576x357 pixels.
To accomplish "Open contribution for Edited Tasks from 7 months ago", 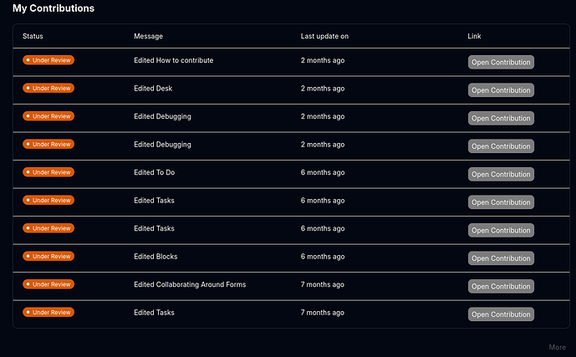I will pyautogui.click(x=500, y=314).
